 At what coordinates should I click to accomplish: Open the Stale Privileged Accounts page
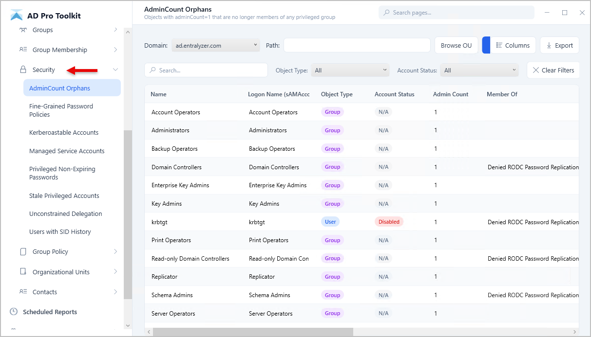point(64,195)
